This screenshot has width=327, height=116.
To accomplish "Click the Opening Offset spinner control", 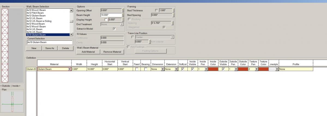I will pyautogui.click(x=123, y=10).
